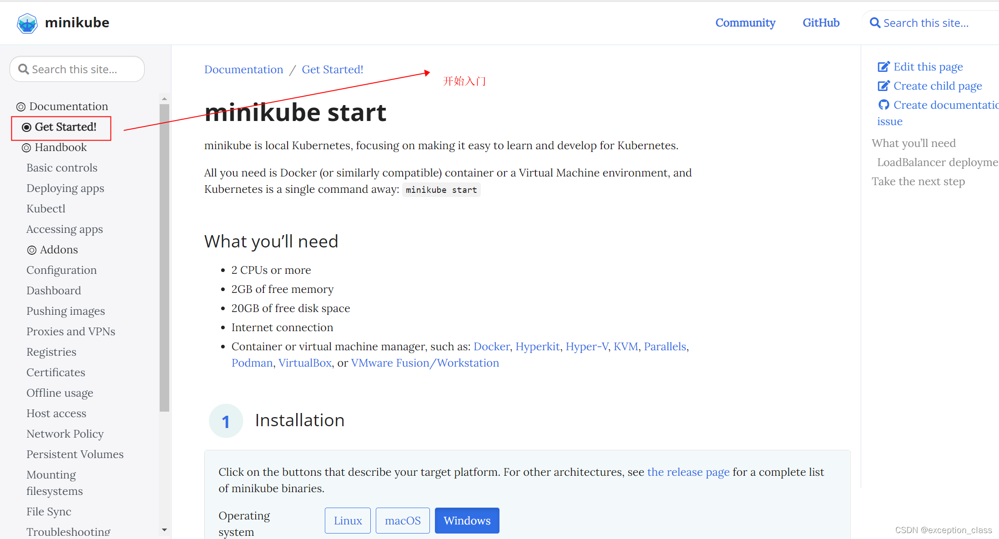Screen dimensions: 999x539
Task: Open the Community menu link
Action: click(745, 23)
